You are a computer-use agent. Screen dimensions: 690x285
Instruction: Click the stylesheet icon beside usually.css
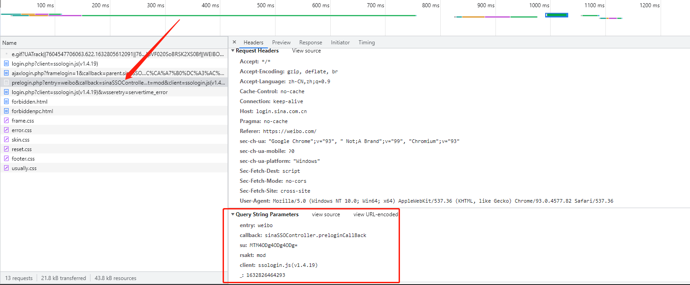tap(6, 168)
